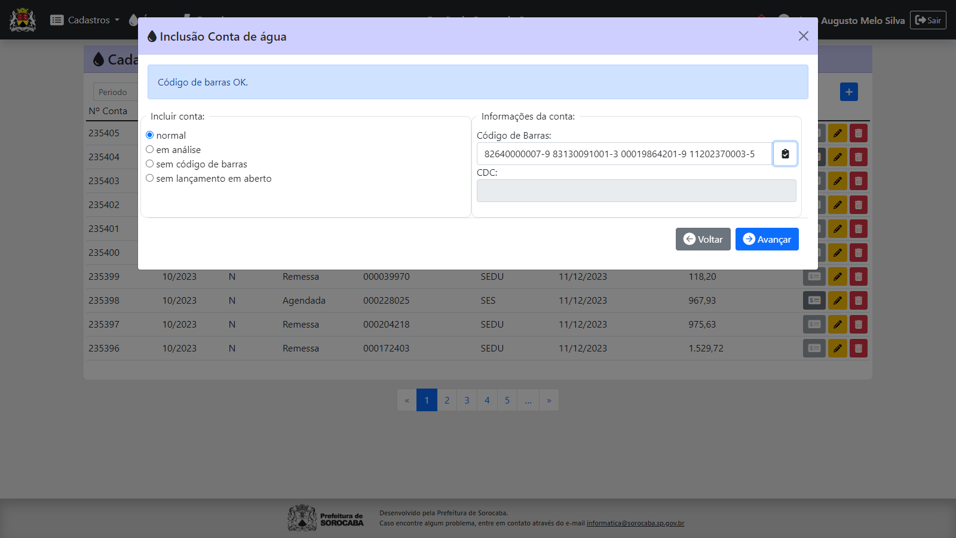This screenshot has height=538, width=956.
Task: Click the Sorocaba coat of arms logo
Action: (23, 20)
